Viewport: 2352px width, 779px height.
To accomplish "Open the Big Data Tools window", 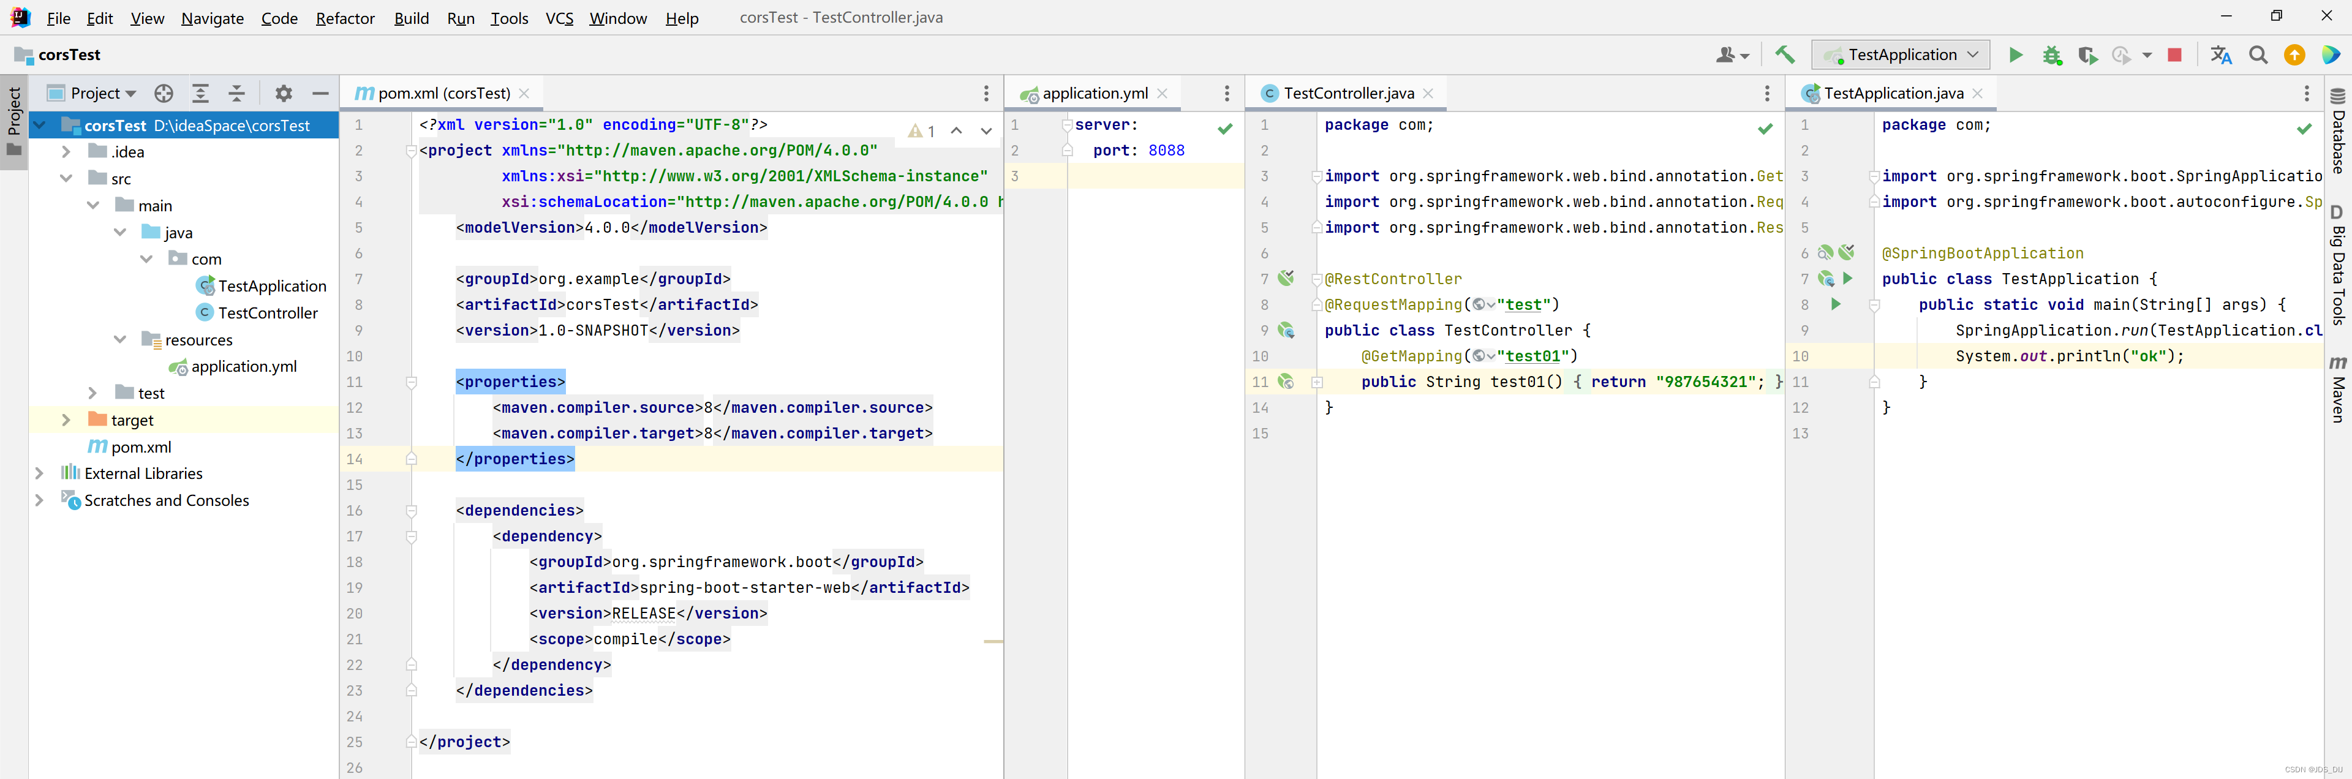I will click(2337, 265).
